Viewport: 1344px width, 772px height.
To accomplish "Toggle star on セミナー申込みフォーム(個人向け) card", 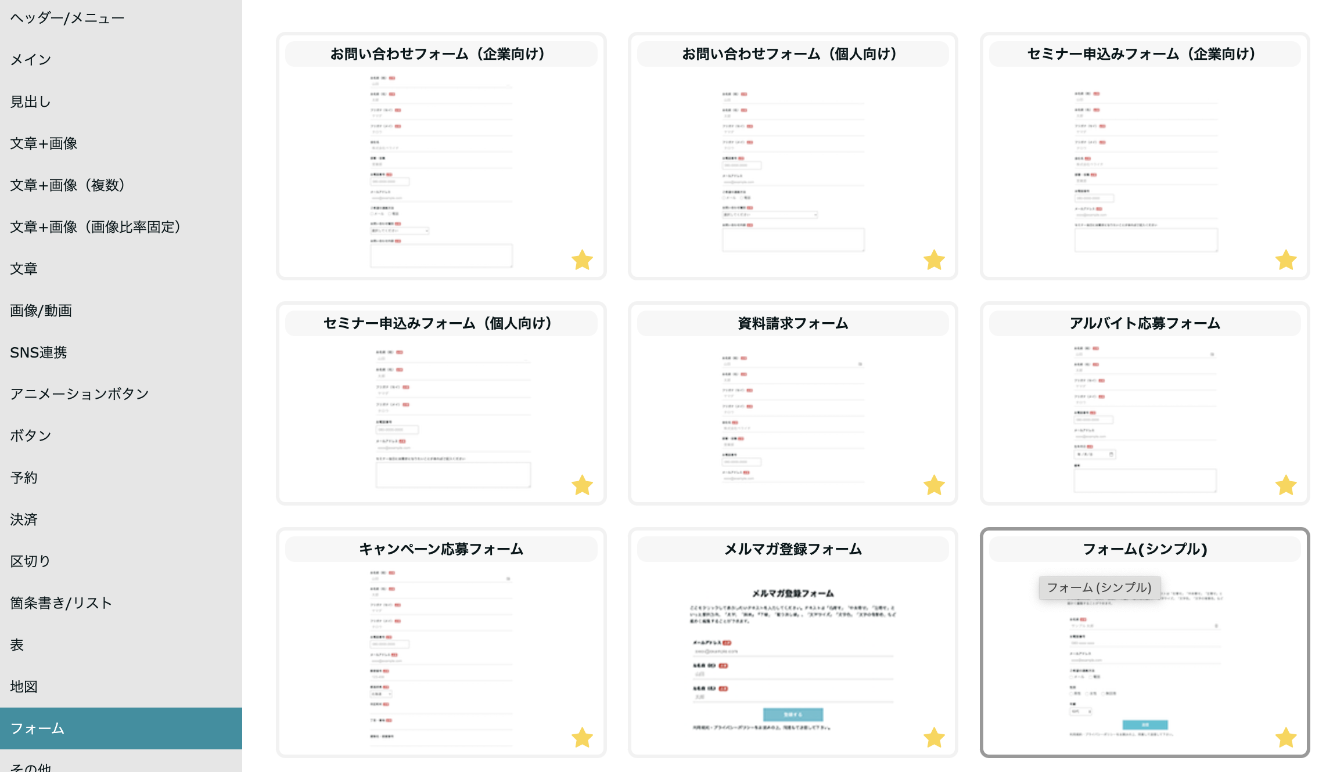I will [582, 485].
